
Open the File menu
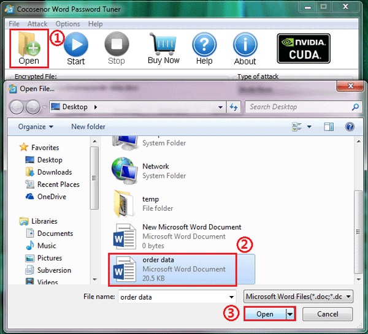(x=14, y=24)
